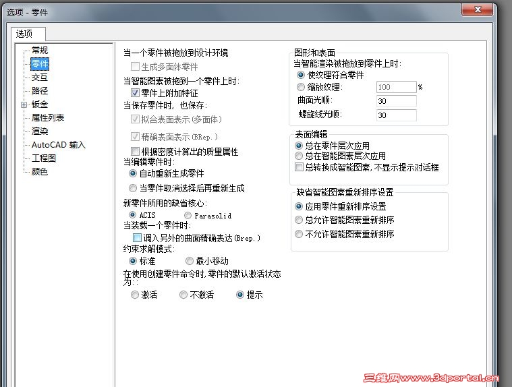Expand the 钣金 tree node
This screenshot has width=512, height=387.
pos(24,105)
